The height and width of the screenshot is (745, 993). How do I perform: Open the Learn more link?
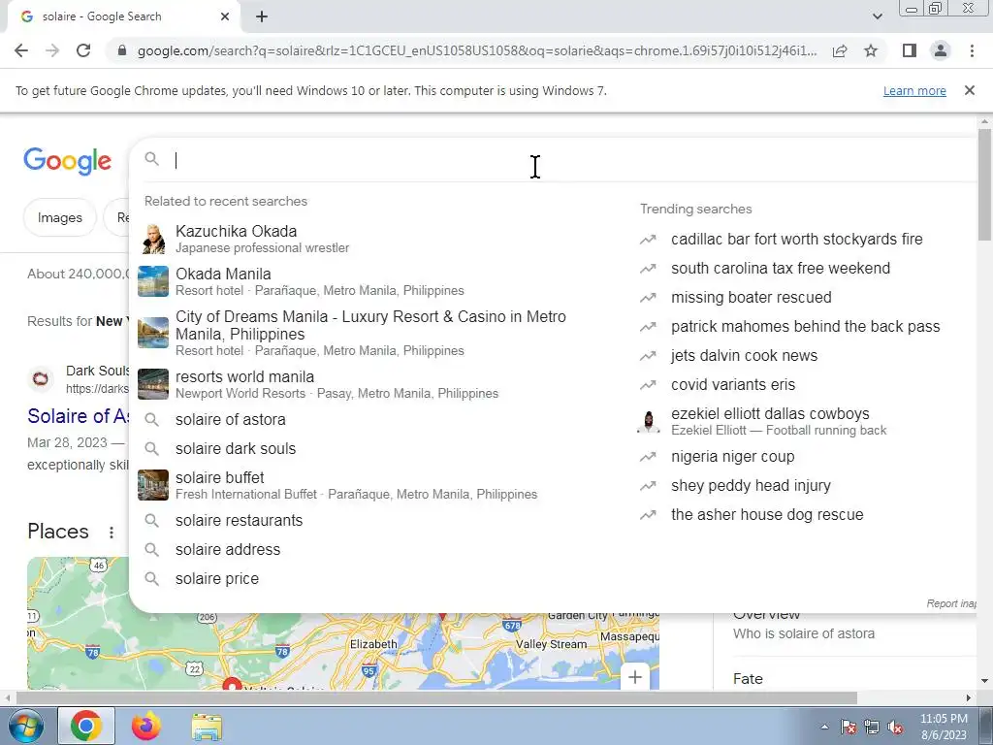point(914,90)
